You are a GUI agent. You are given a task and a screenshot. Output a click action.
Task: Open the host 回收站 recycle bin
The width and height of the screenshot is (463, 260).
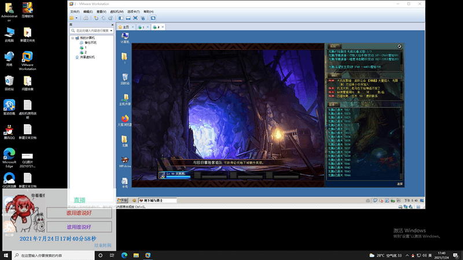9,83
